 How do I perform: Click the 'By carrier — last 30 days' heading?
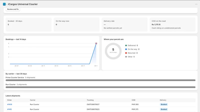tap(16, 74)
